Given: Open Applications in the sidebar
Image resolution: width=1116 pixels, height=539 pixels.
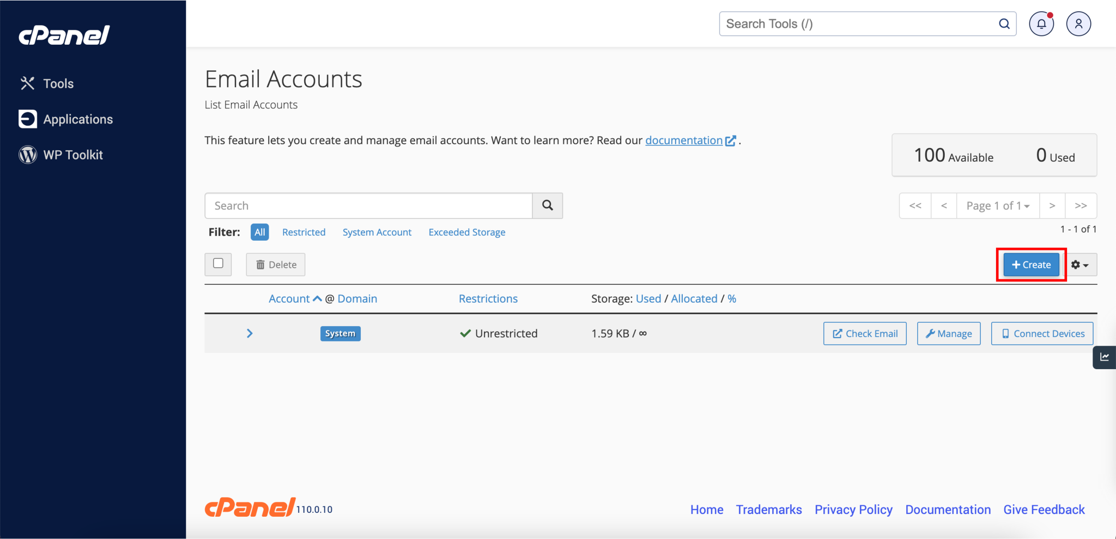Looking at the screenshot, I should click(x=66, y=119).
